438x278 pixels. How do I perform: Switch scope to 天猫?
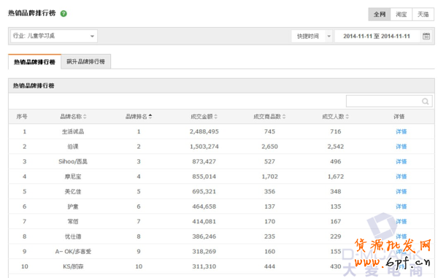point(423,15)
